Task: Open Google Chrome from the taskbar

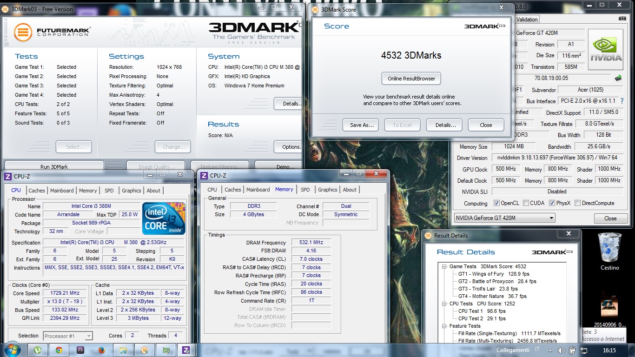Action: tap(59, 350)
